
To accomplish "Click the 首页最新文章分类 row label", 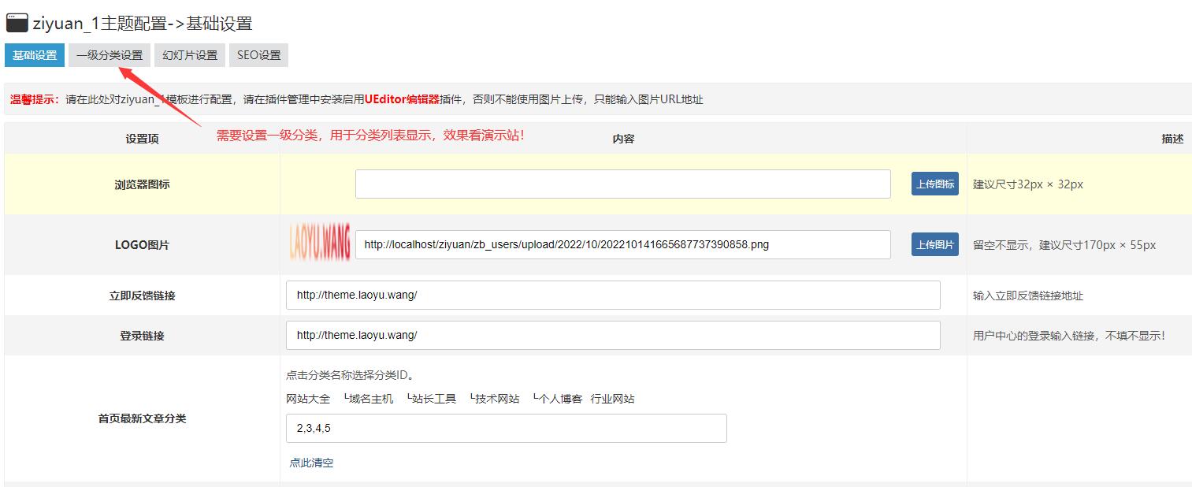I will (142, 418).
